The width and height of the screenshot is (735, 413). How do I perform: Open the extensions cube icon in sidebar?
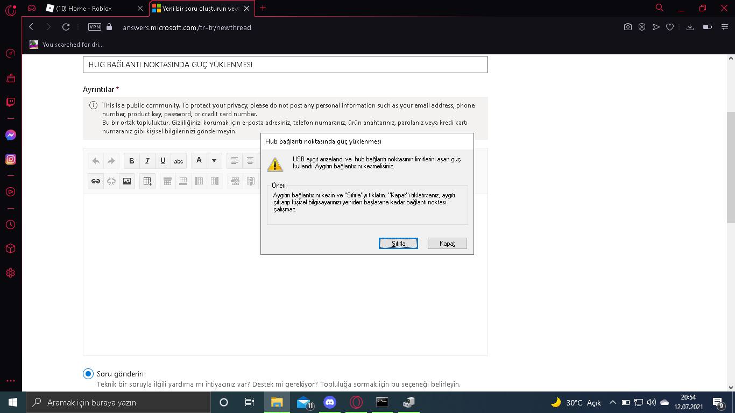point(10,248)
